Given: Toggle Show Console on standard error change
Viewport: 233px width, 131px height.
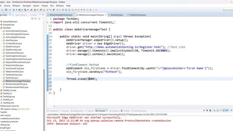Looking at the screenshot, I should 227,111.
